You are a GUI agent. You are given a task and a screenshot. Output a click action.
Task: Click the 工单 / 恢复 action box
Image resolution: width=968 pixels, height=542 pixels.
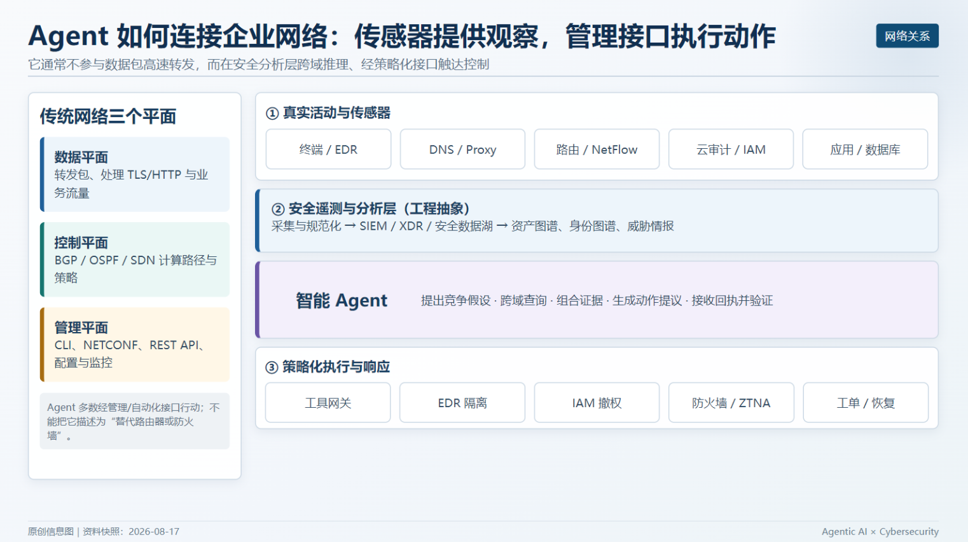click(865, 403)
